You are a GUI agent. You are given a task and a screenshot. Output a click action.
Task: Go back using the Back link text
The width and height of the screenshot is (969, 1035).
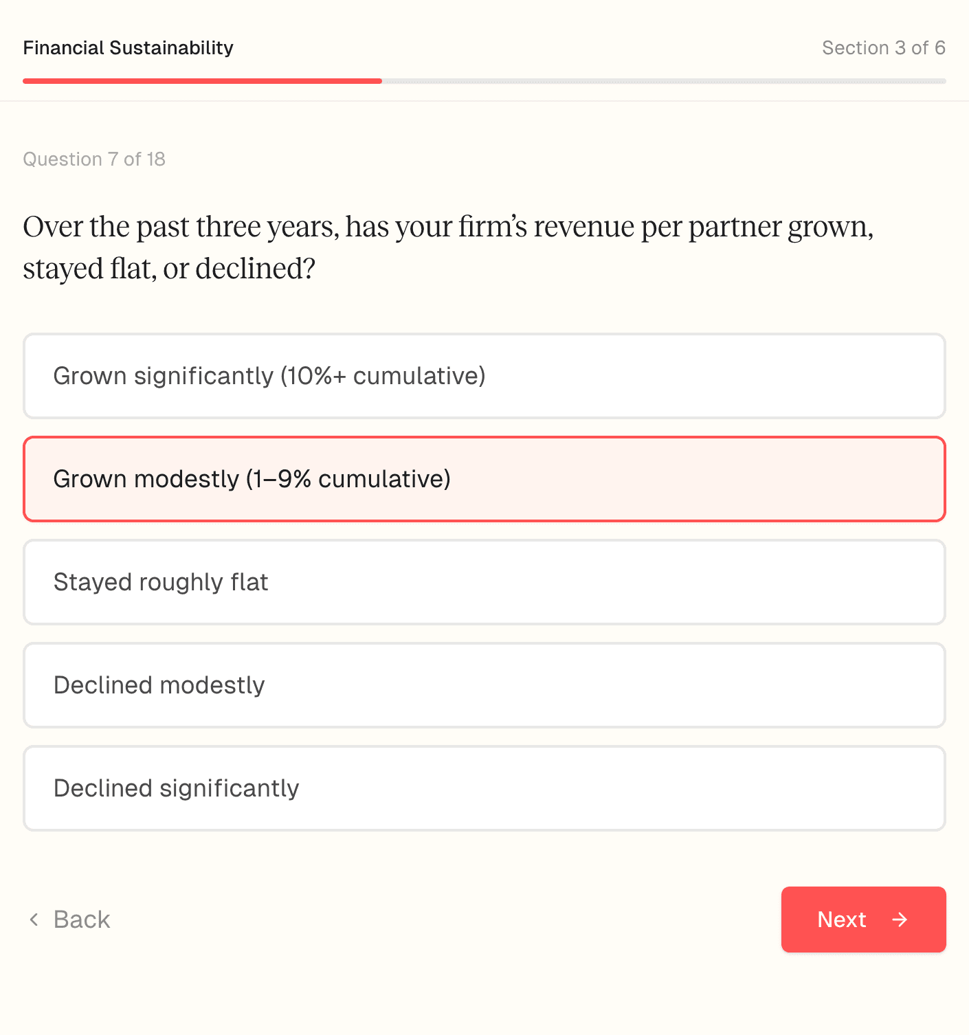(x=82, y=920)
